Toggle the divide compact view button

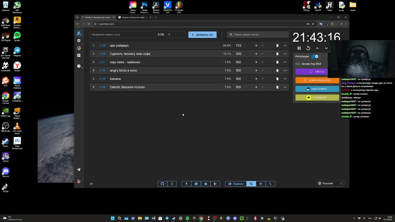[x=261, y=184]
